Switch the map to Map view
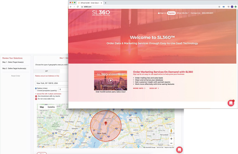The image size is (238, 154). [x=42, y=107]
